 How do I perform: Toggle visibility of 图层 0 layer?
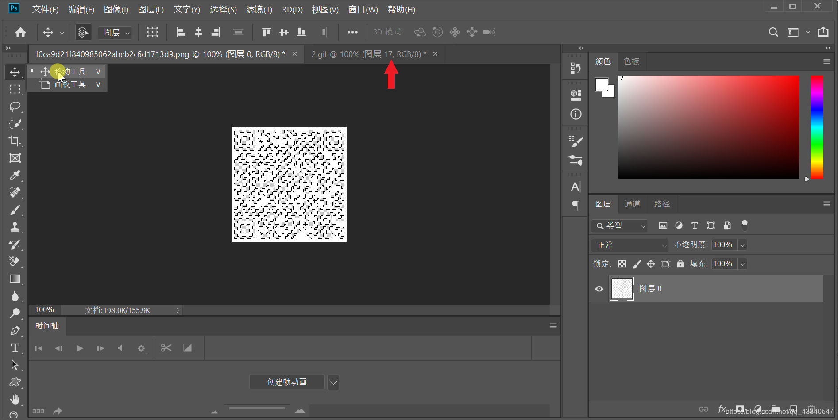599,289
